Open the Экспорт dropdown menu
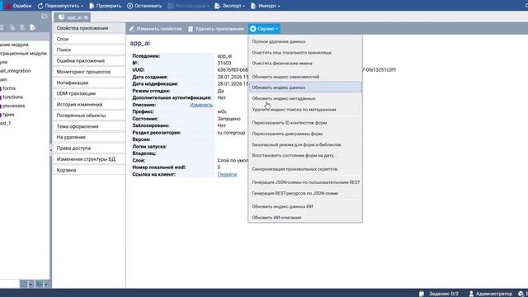Image resolution: width=528 pixels, height=297 pixels. (229, 6)
